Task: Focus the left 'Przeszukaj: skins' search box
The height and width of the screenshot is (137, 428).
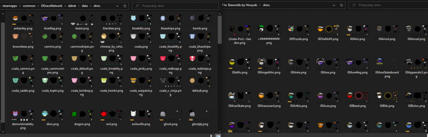Action: pyautogui.click(x=174, y=6)
